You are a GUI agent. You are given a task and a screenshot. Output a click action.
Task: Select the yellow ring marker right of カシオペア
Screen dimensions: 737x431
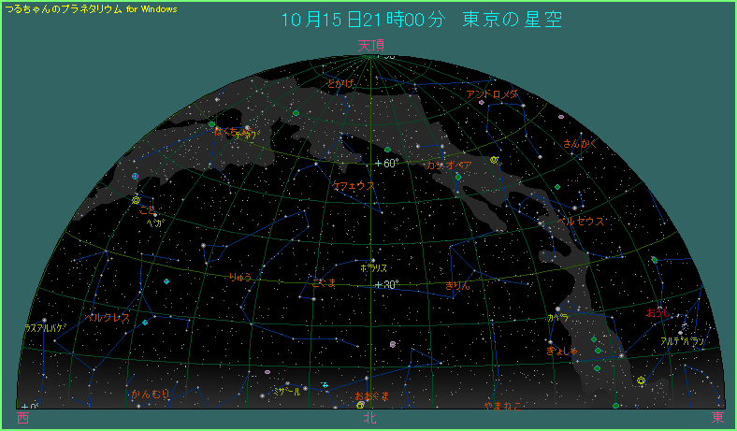click(x=494, y=161)
